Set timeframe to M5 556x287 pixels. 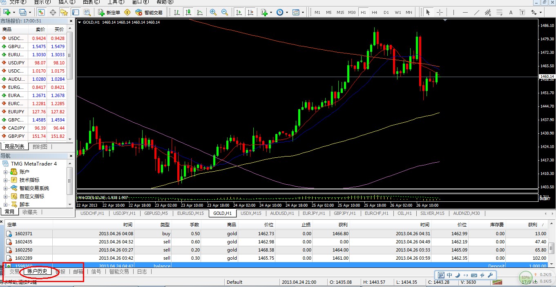[329, 12]
